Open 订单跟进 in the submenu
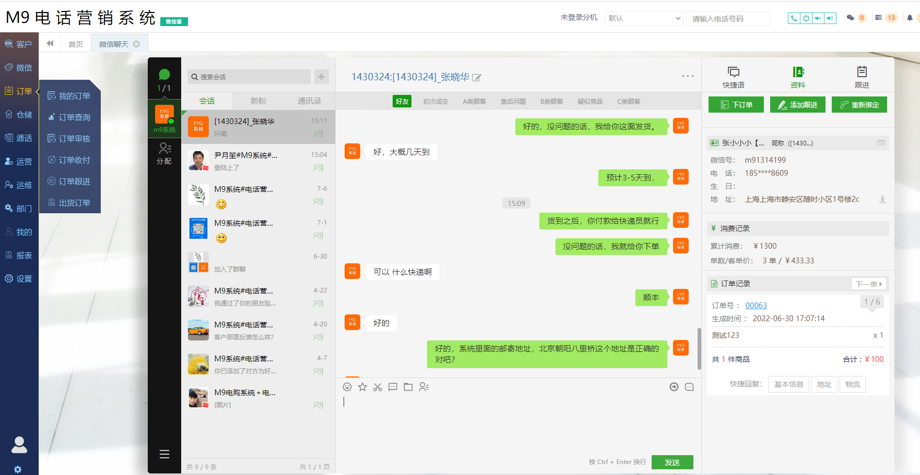This screenshot has height=475, width=920. pyautogui.click(x=69, y=181)
